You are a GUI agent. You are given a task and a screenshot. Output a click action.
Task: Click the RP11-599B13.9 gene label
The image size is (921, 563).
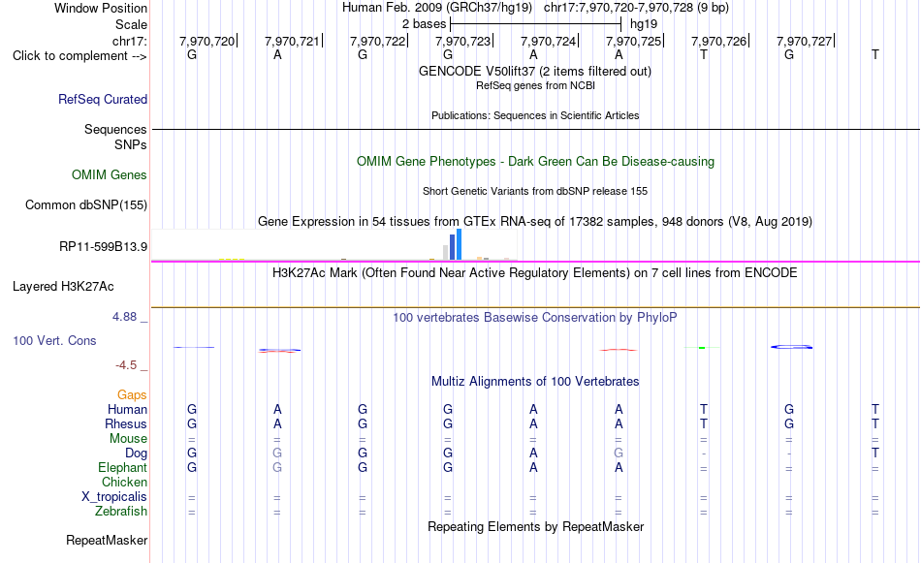pos(104,246)
